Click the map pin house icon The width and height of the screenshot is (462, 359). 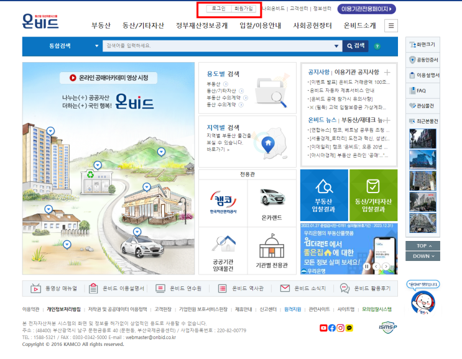click(268, 145)
